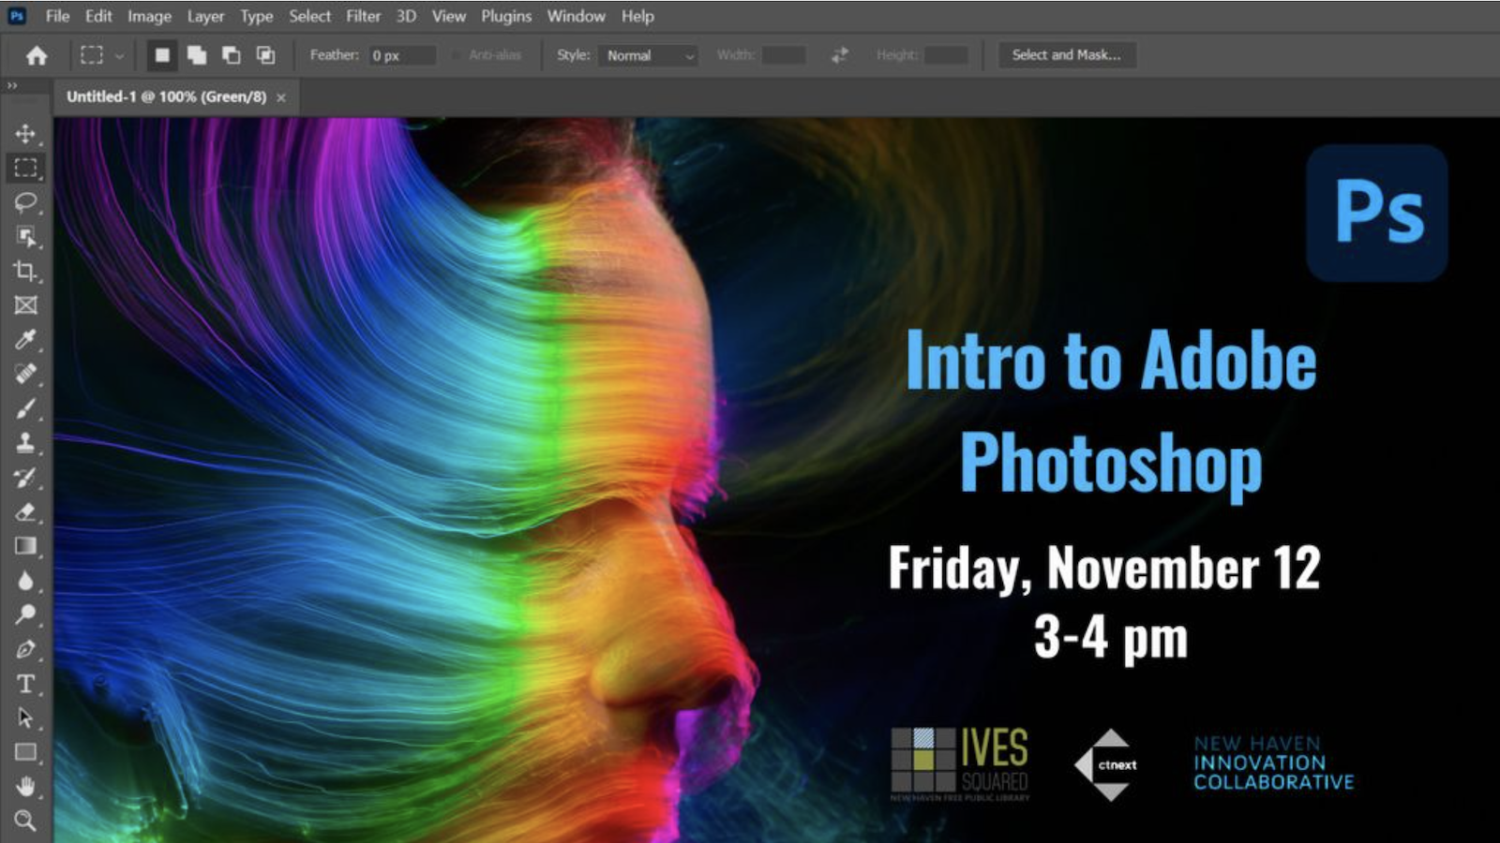Select the Rectangular Marquee tool in the side toolbar
Screen dimensions: 1500x843
25,168
